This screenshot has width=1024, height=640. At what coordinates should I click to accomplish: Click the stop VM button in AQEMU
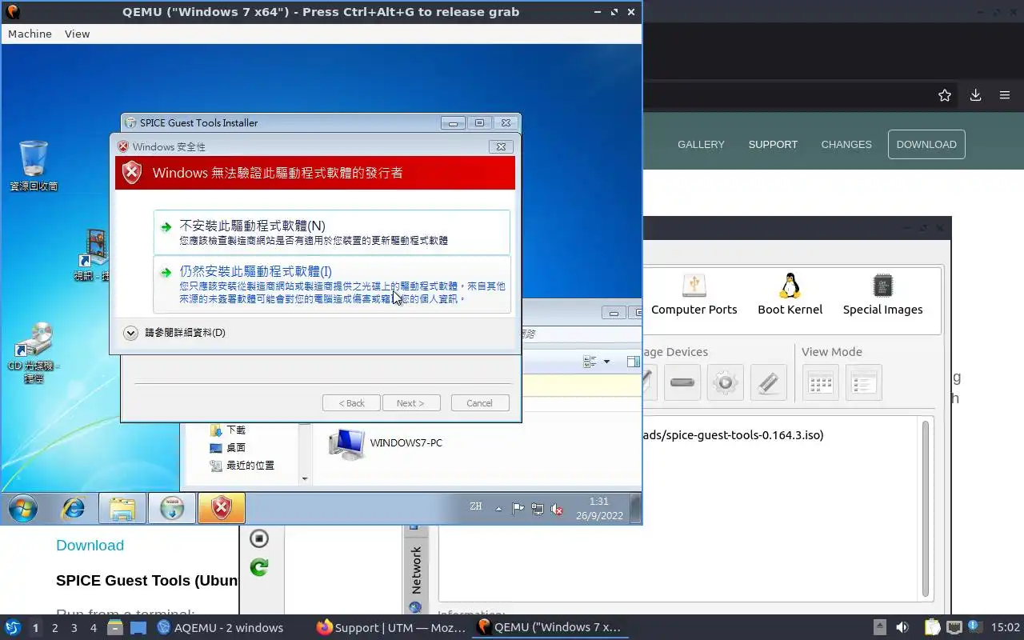[258, 538]
